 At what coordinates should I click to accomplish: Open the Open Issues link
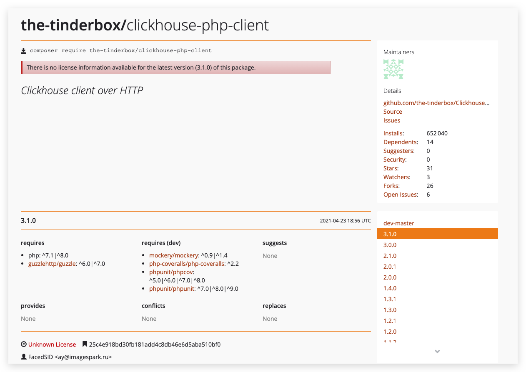pos(401,195)
